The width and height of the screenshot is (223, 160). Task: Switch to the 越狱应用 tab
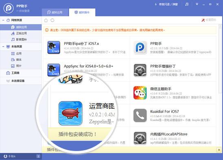[x=55, y=12]
